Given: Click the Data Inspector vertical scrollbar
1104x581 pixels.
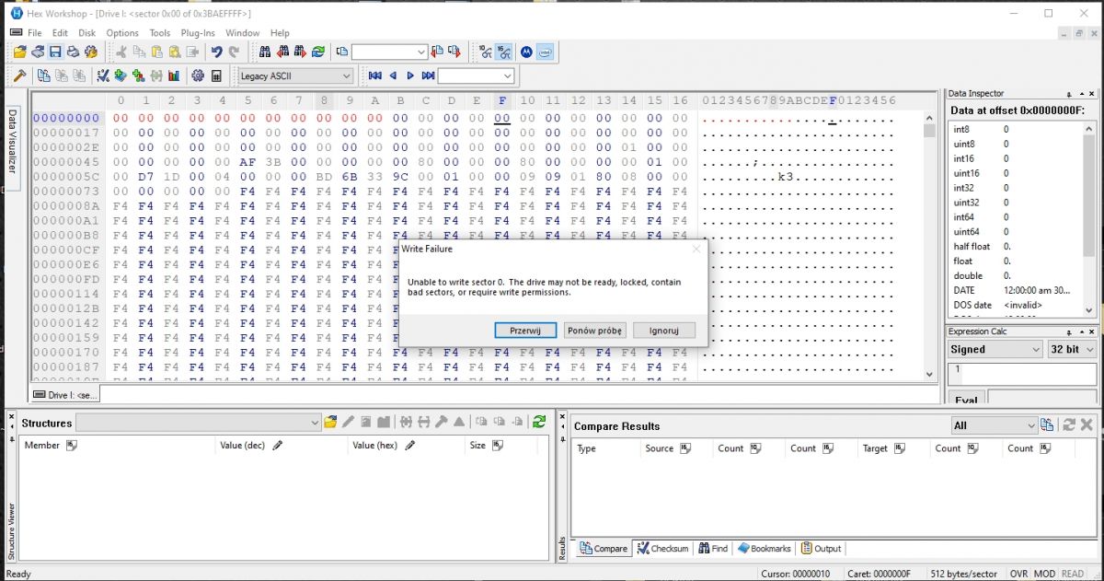Looking at the screenshot, I should pyautogui.click(x=1090, y=221).
